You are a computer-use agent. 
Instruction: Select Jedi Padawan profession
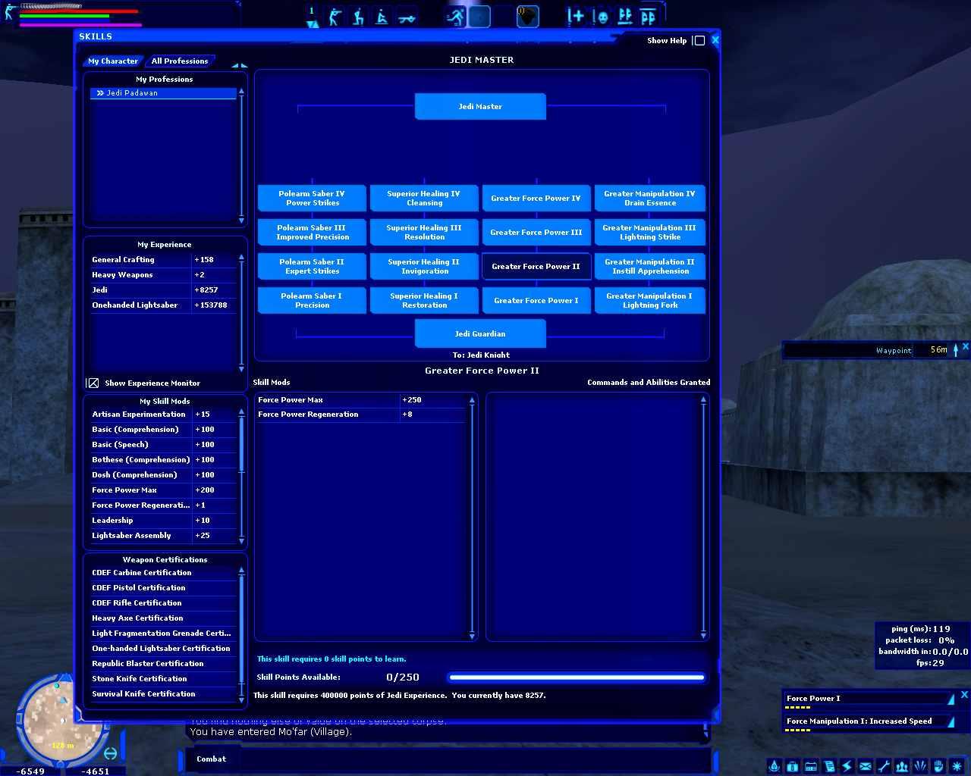click(x=163, y=93)
